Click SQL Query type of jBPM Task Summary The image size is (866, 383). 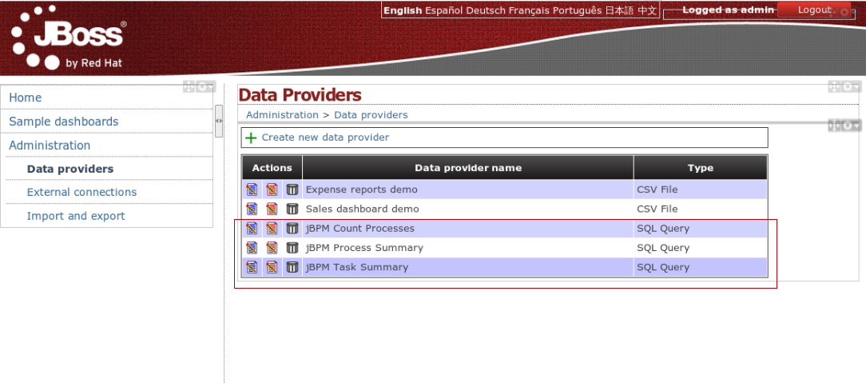tap(663, 267)
